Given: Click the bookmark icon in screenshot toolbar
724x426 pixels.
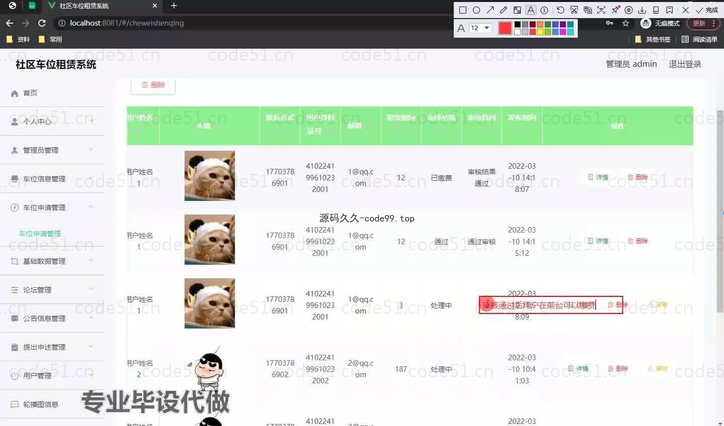Looking at the screenshot, I should tap(670, 10).
